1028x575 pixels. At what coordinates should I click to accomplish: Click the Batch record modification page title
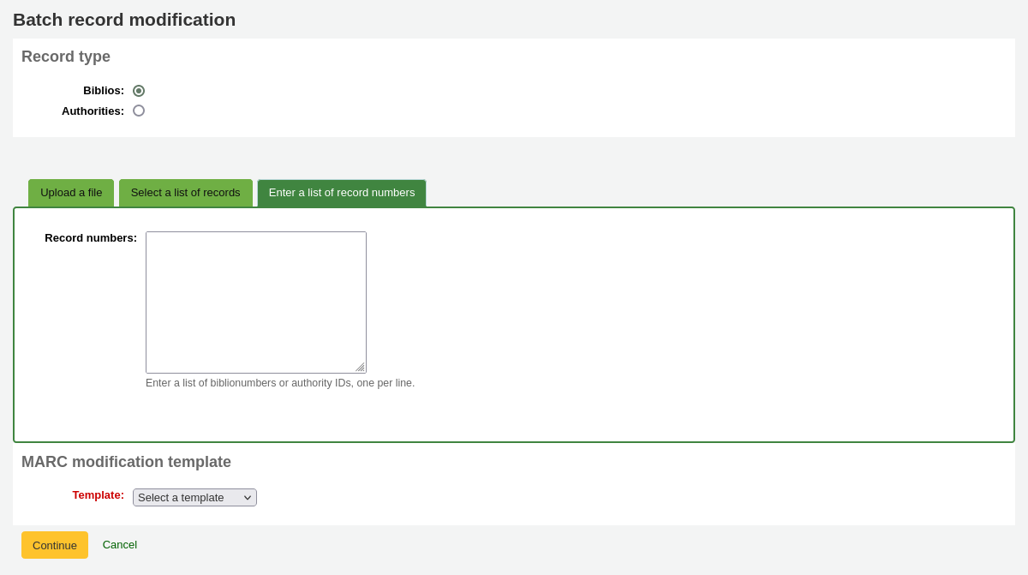point(124,19)
